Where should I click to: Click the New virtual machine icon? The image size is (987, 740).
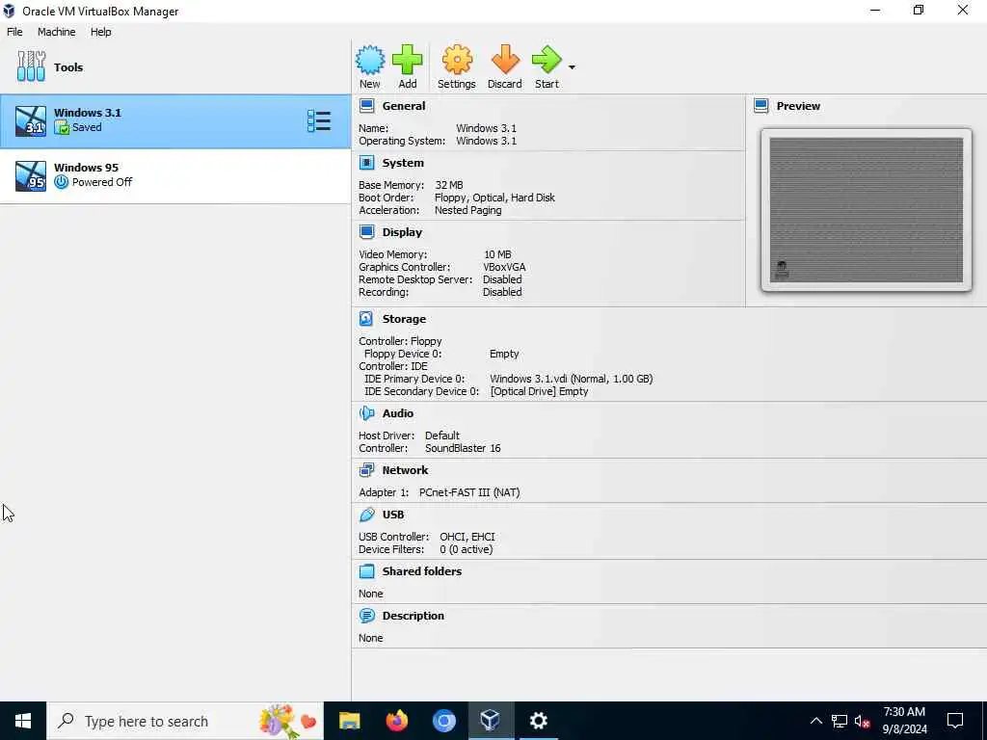coord(369,61)
